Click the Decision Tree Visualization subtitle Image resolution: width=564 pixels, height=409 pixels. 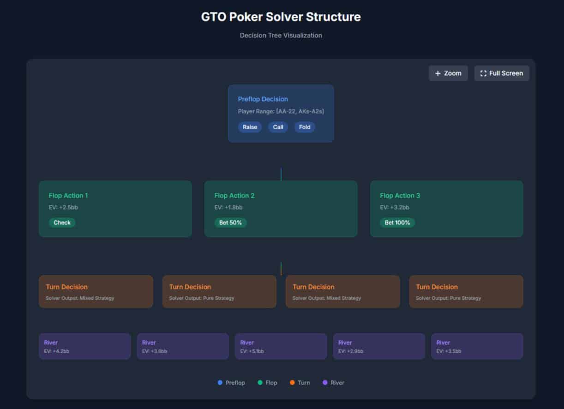click(281, 36)
